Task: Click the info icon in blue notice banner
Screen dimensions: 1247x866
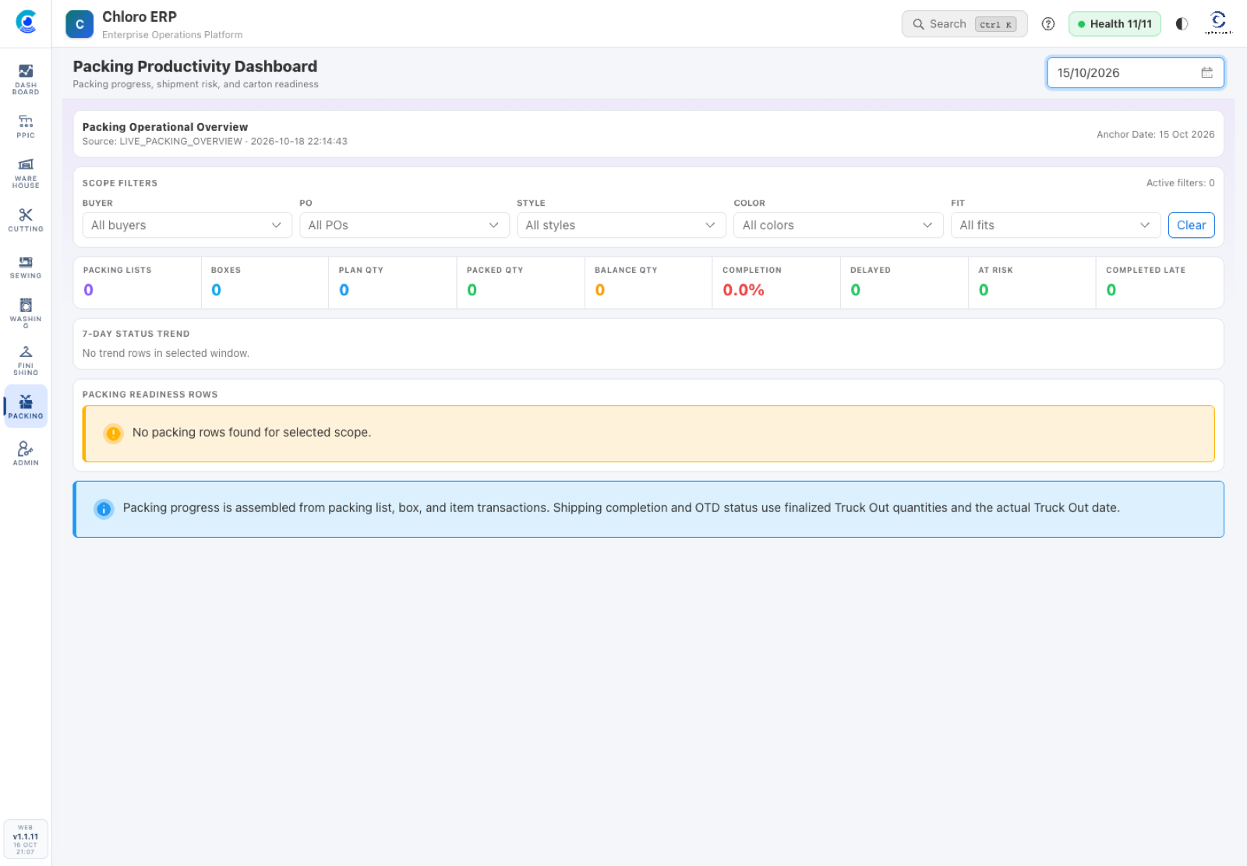Action: click(x=104, y=509)
